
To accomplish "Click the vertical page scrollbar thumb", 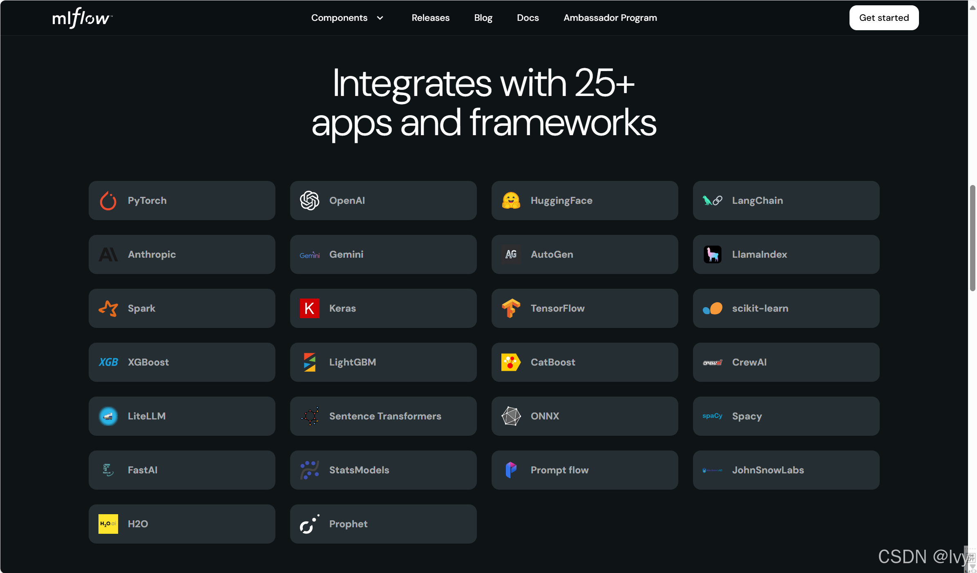I will pos(973,238).
